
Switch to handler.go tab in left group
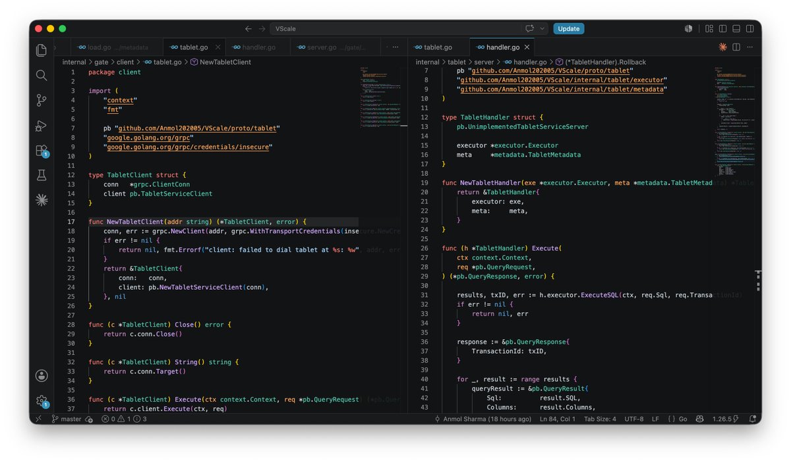coord(258,47)
